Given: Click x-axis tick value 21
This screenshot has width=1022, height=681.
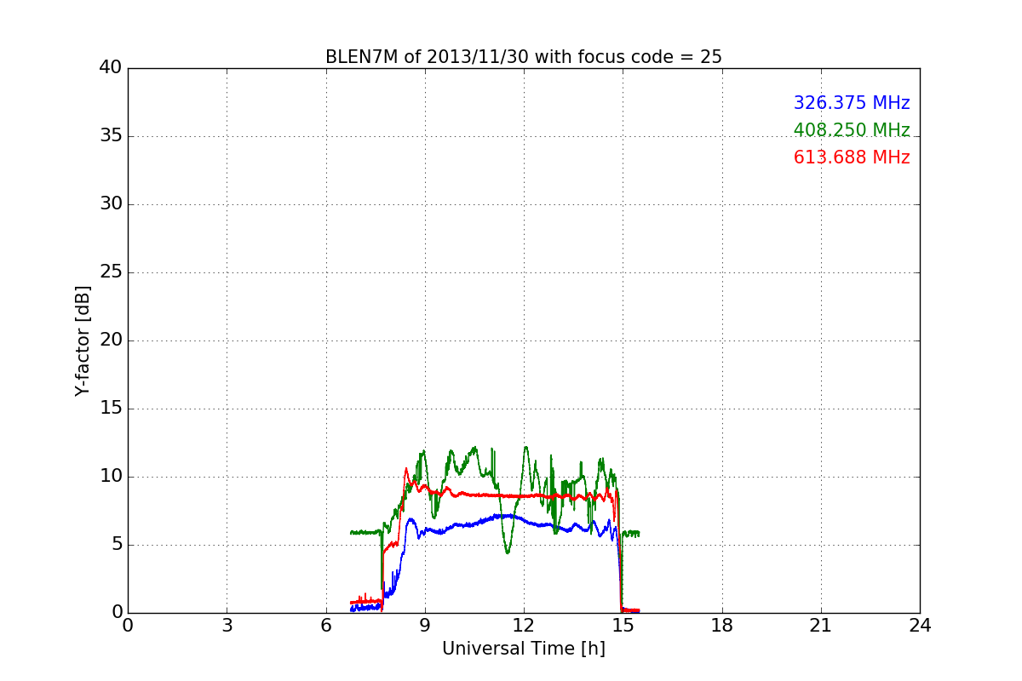Looking at the screenshot, I should coord(821,626).
